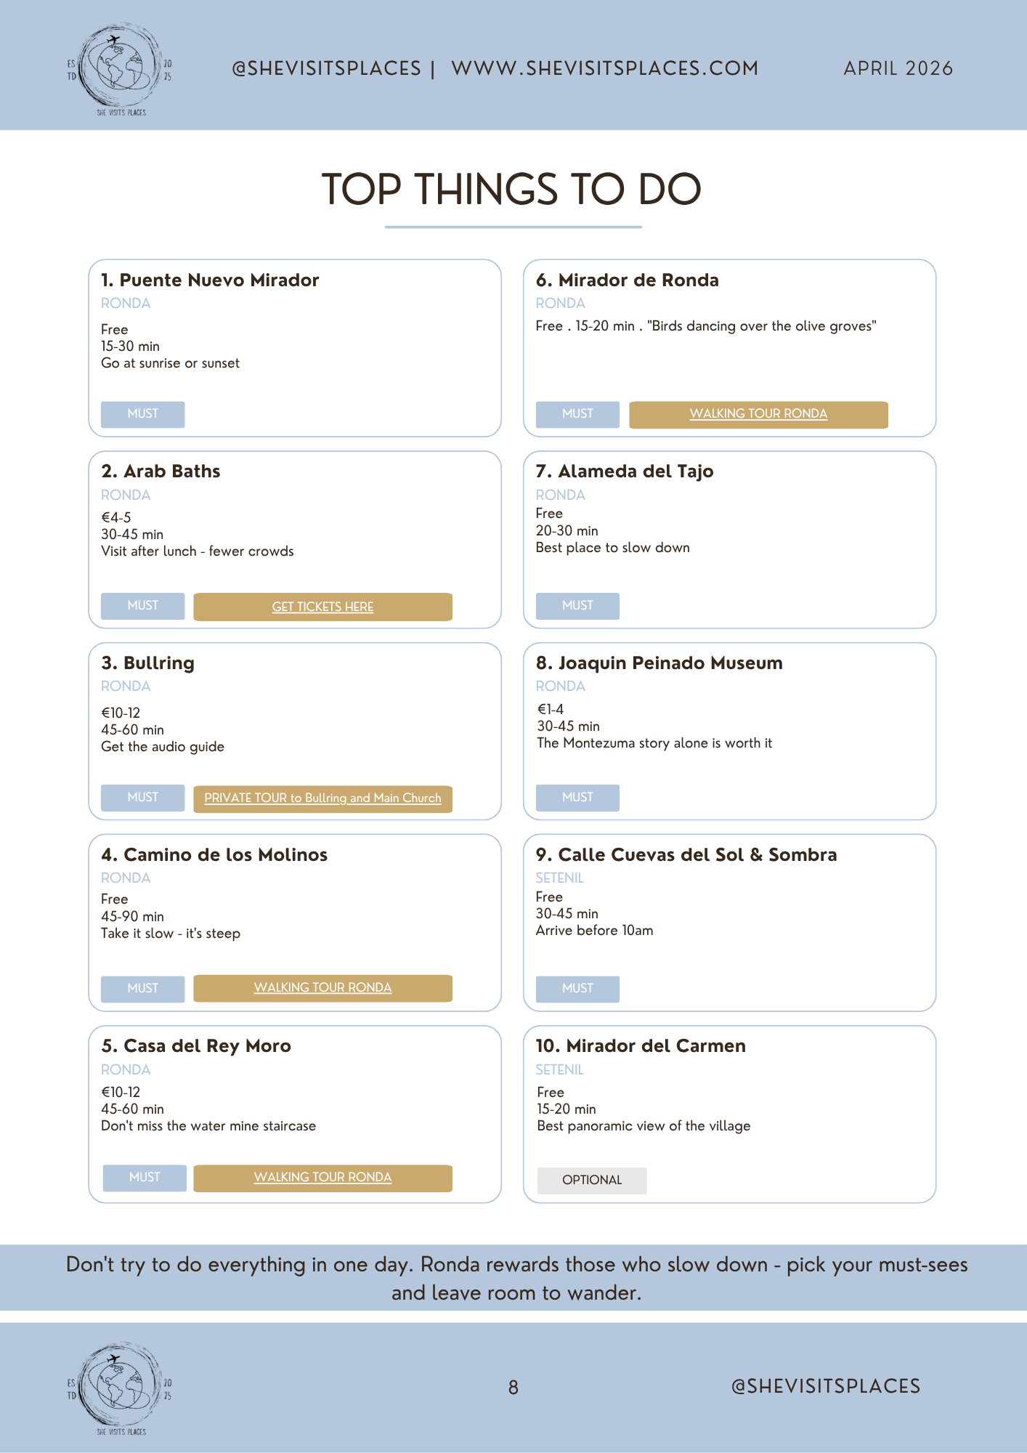Image resolution: width=1027 pixels, height=1453 pixels.
Task: Open WALKING TOUR RONDA under Camino de los Molinos
Action: pos(322,988)
